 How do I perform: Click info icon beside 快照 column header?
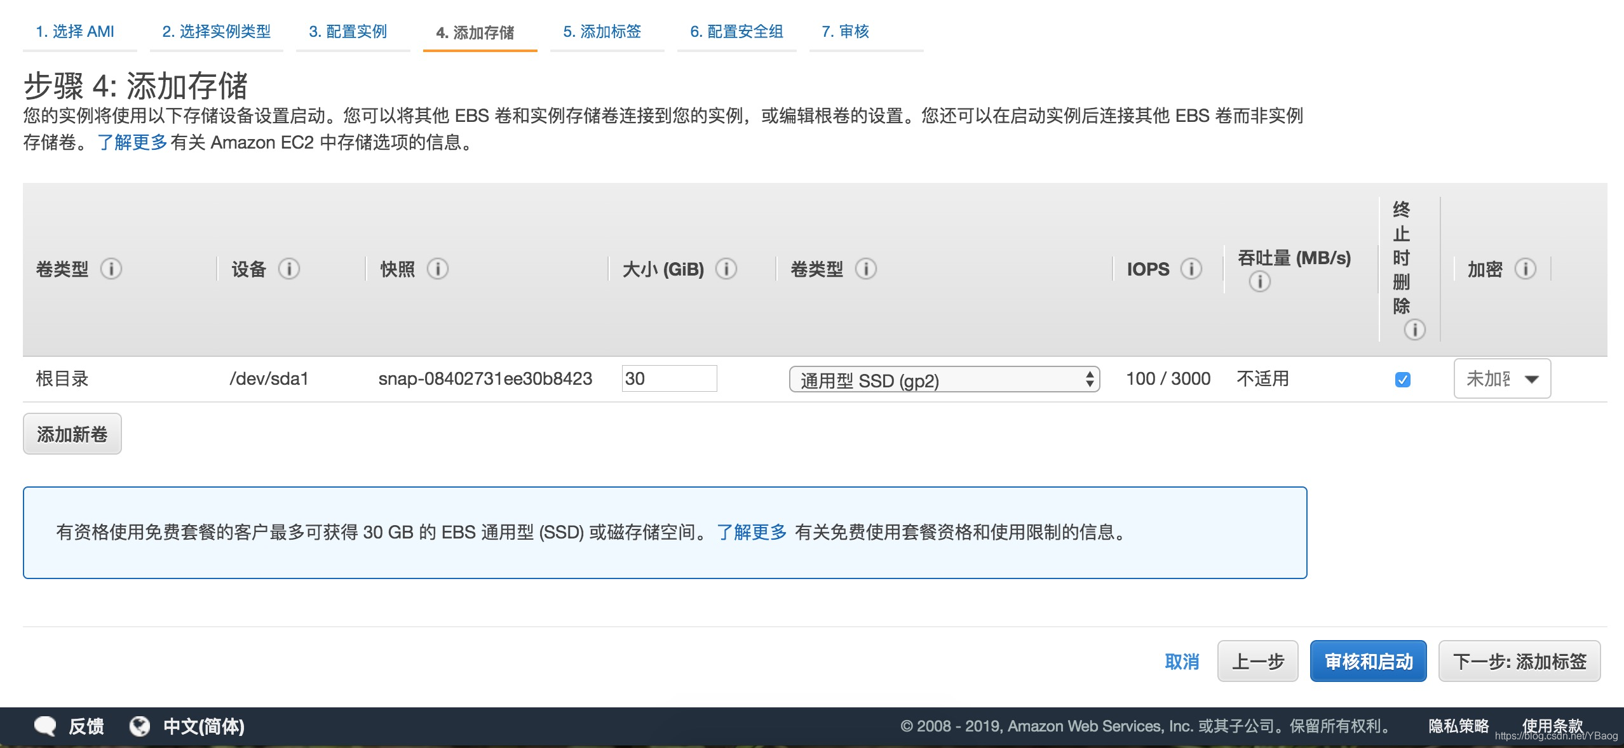pos(438,269)
